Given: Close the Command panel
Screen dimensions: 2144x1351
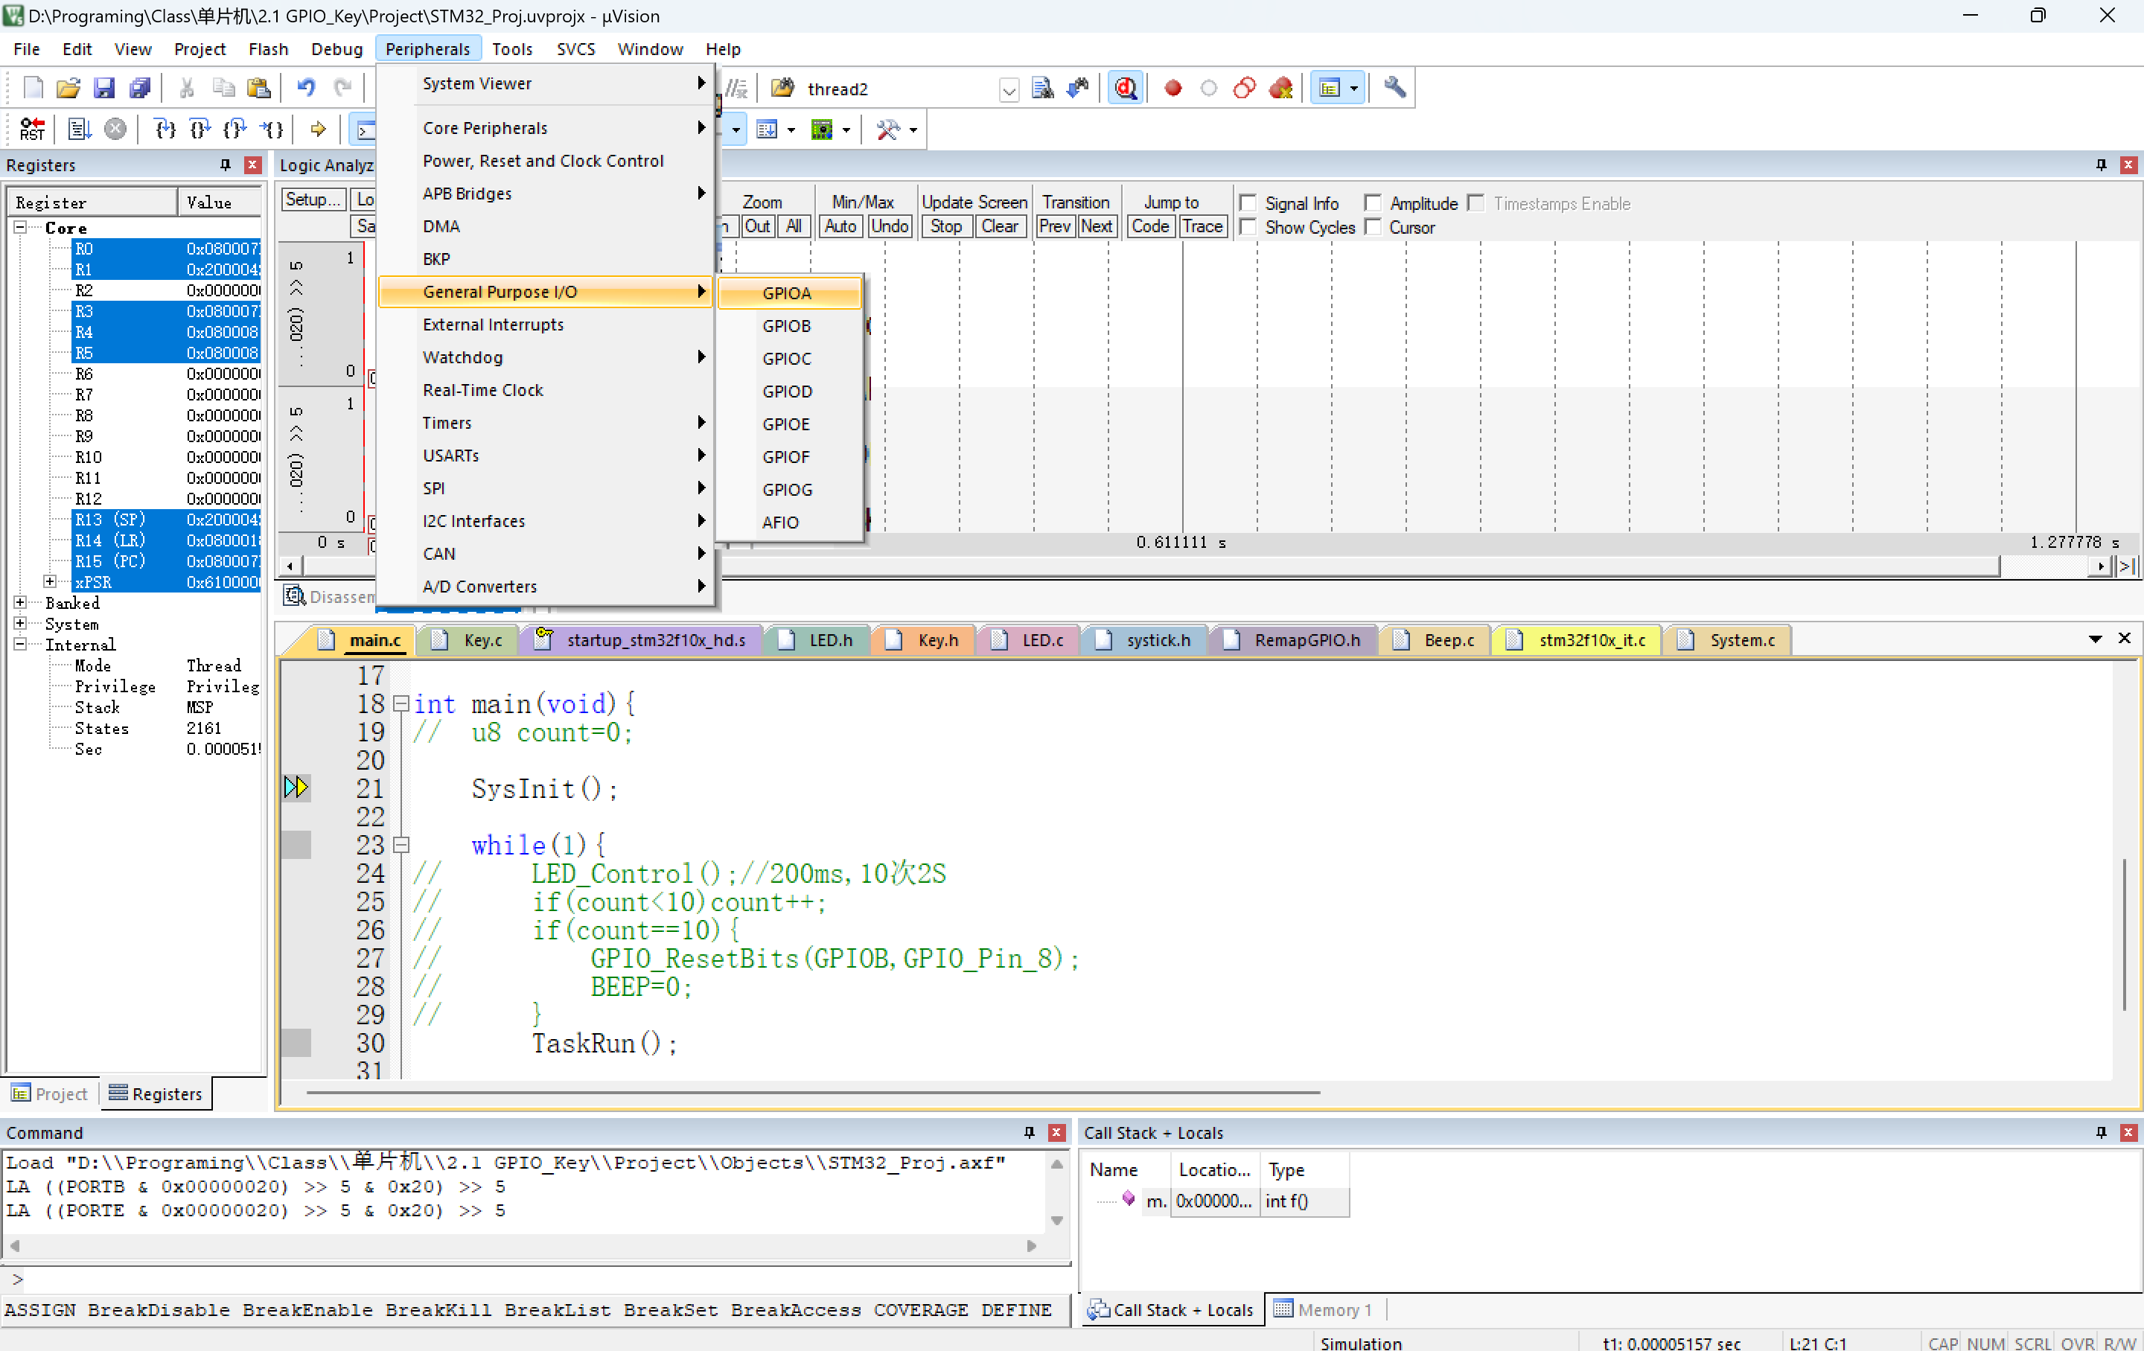Looking at the screenshot, I should 1057,1132.
